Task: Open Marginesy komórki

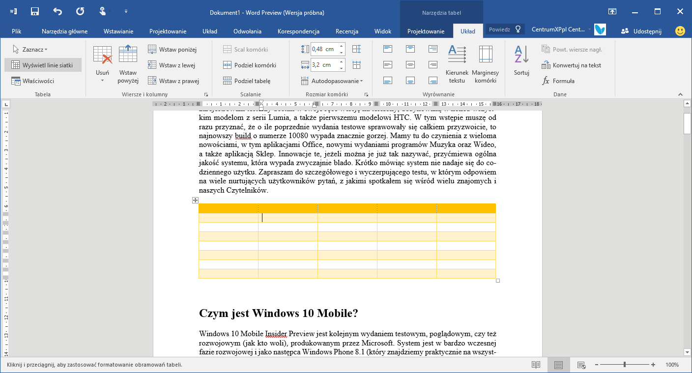Action: pos(486,64)
